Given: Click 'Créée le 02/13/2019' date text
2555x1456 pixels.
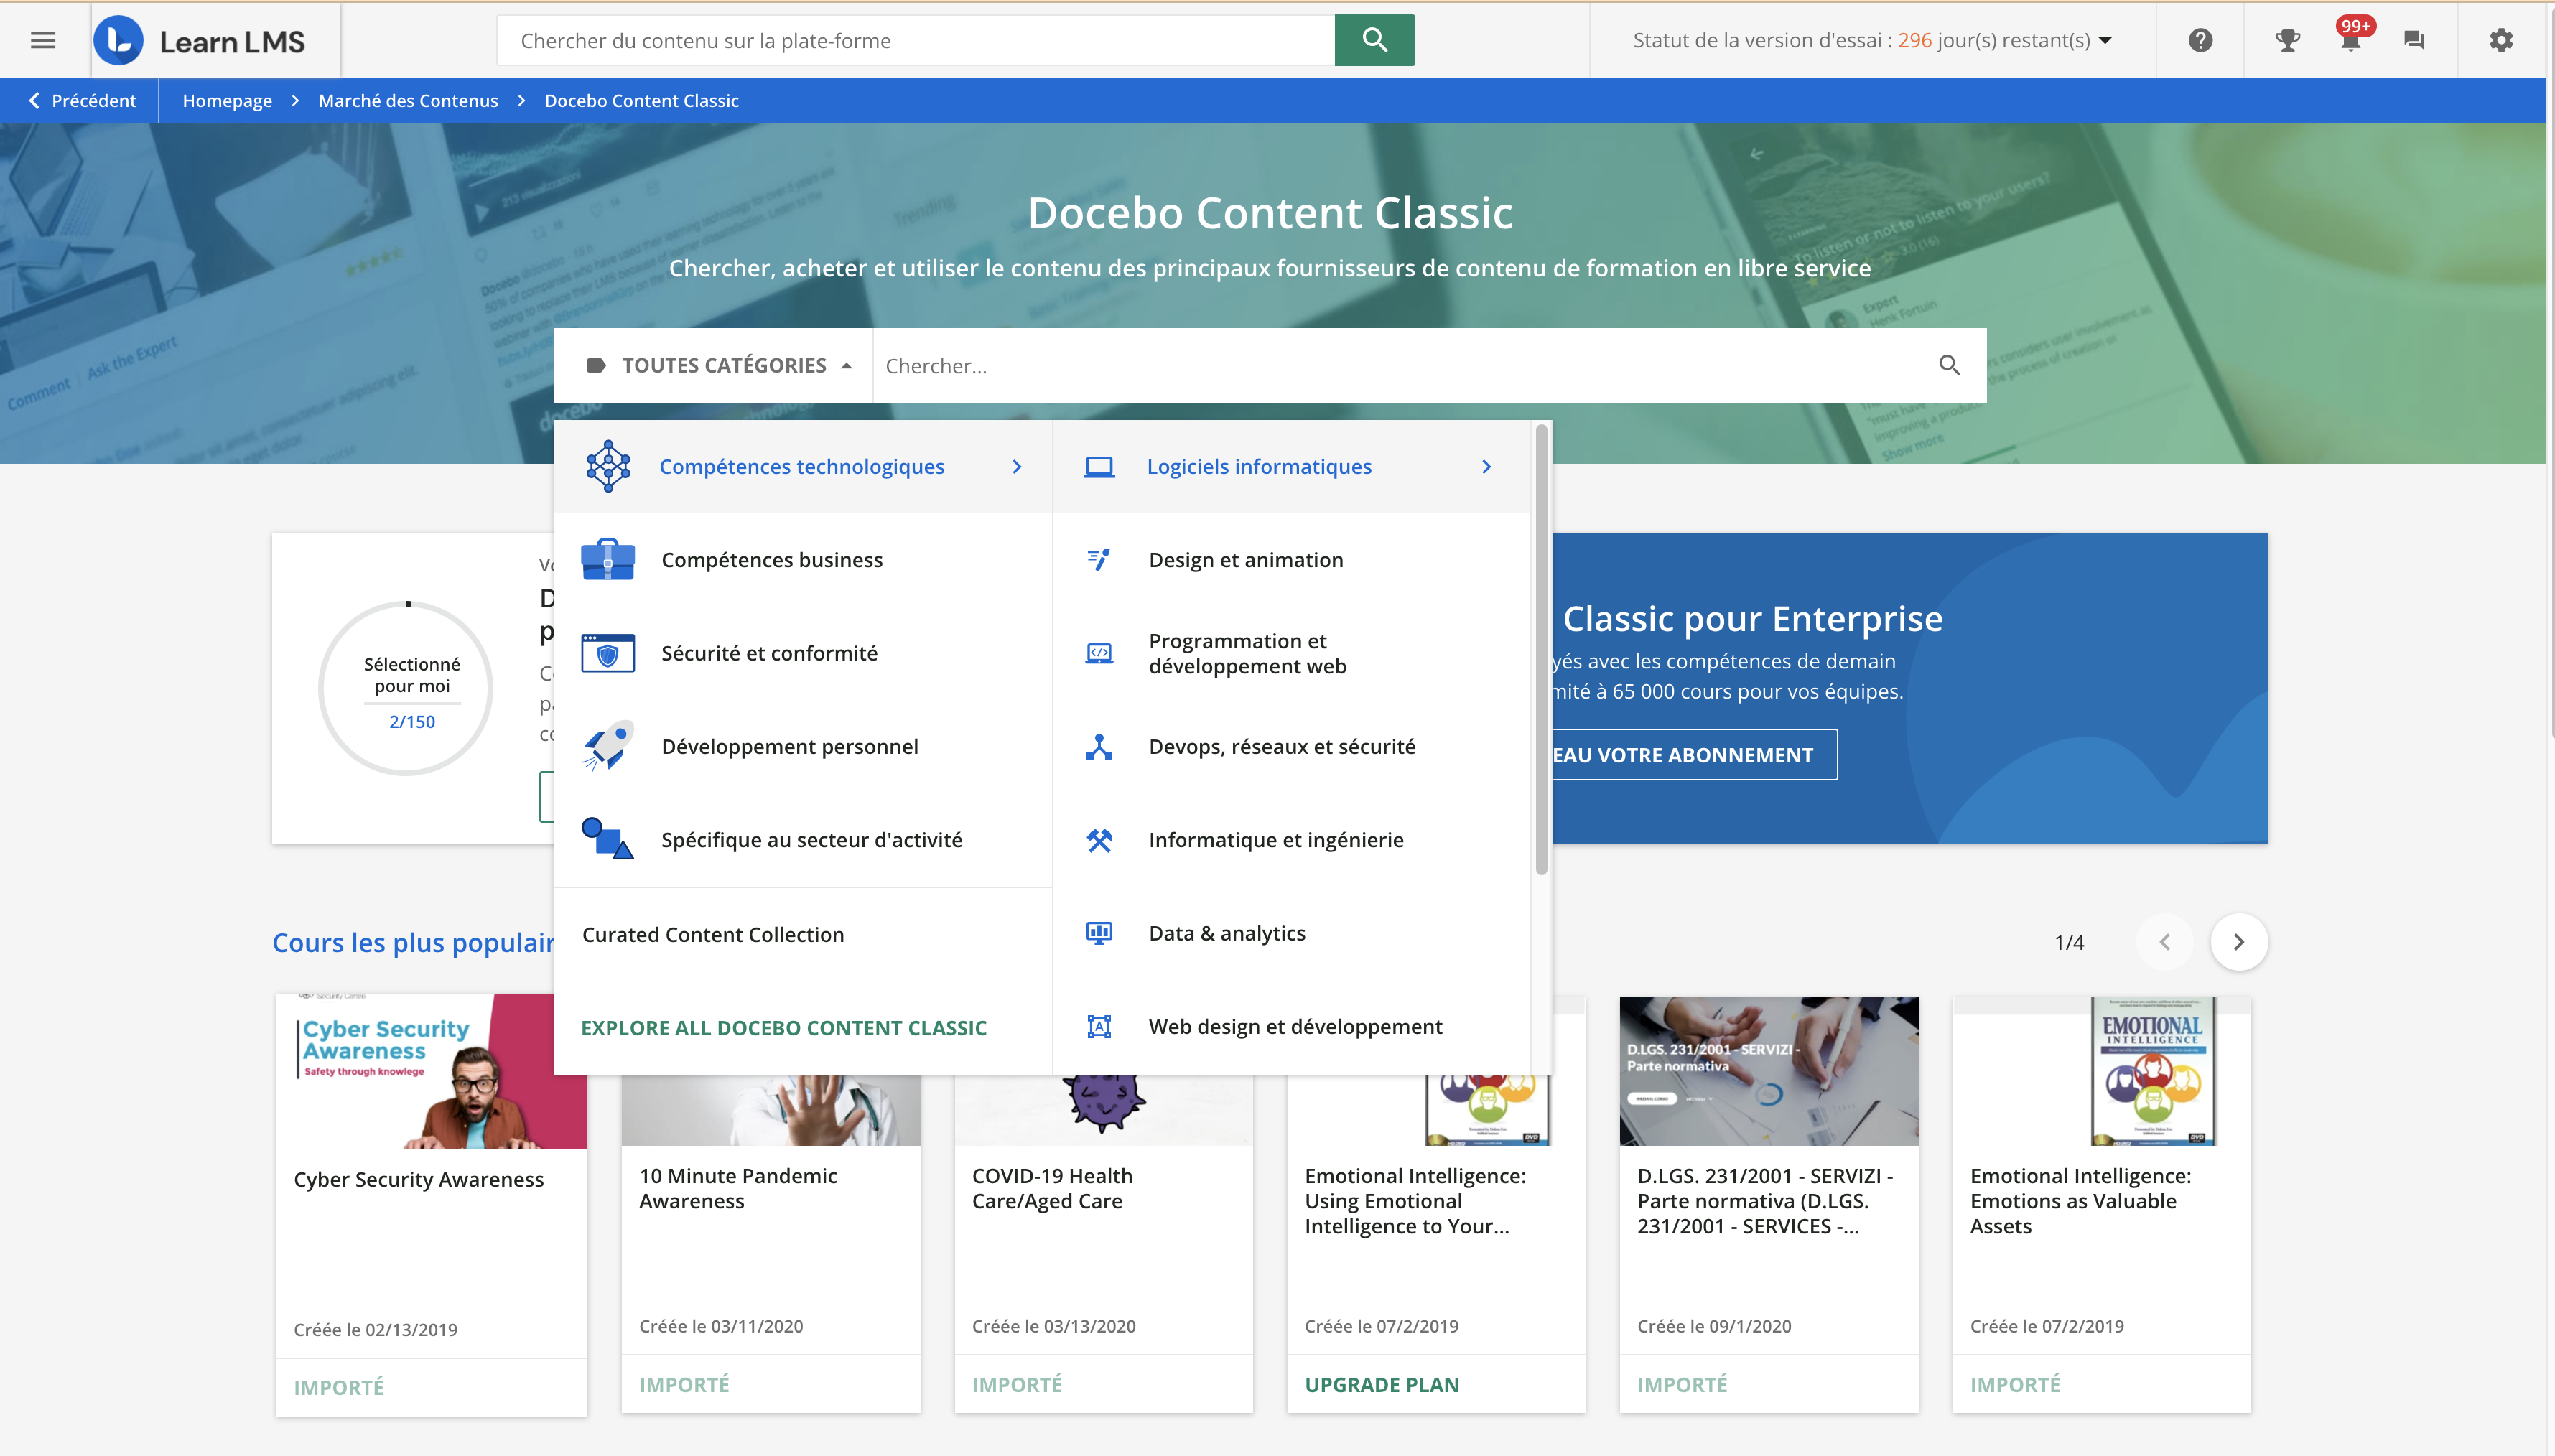Looking at the screenshot, I should [x=375, y=1329].
